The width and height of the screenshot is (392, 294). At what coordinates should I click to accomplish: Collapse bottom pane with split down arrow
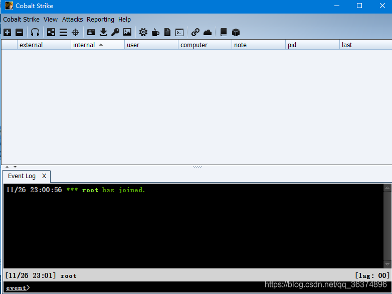(15, 167)
